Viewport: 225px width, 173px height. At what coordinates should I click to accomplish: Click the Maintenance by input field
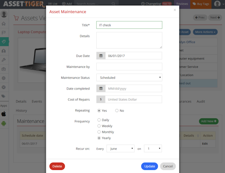pyautogui.click(x=129, y=67)
